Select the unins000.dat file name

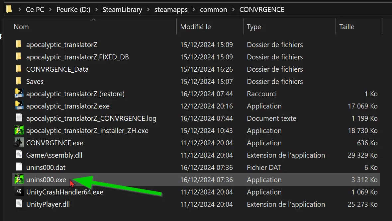point(46,167)
